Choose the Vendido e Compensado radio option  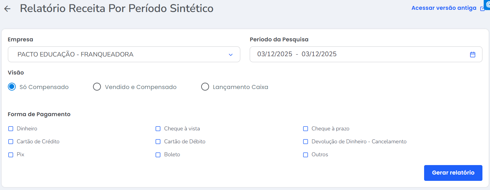(97, 87)
